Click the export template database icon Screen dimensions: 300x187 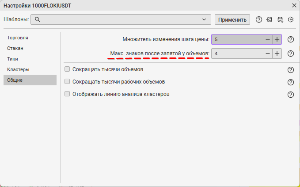click(280, 19)
